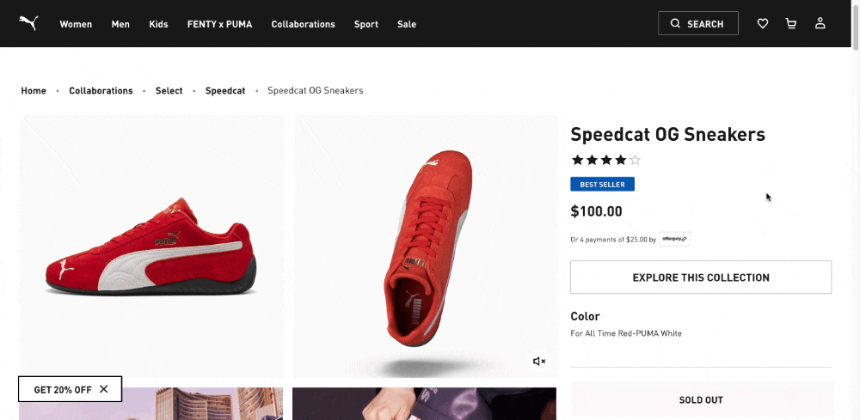Viewport: 860px width, 420px height.
Task: Open the Kids menu
Action: click(x=158, y=24)
